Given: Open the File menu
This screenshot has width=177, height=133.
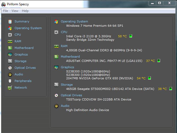Looking at the screenshot, I should [6, 11].
